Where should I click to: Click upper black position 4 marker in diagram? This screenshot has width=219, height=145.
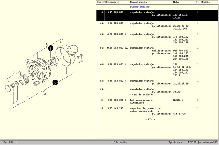click(51, 48)
